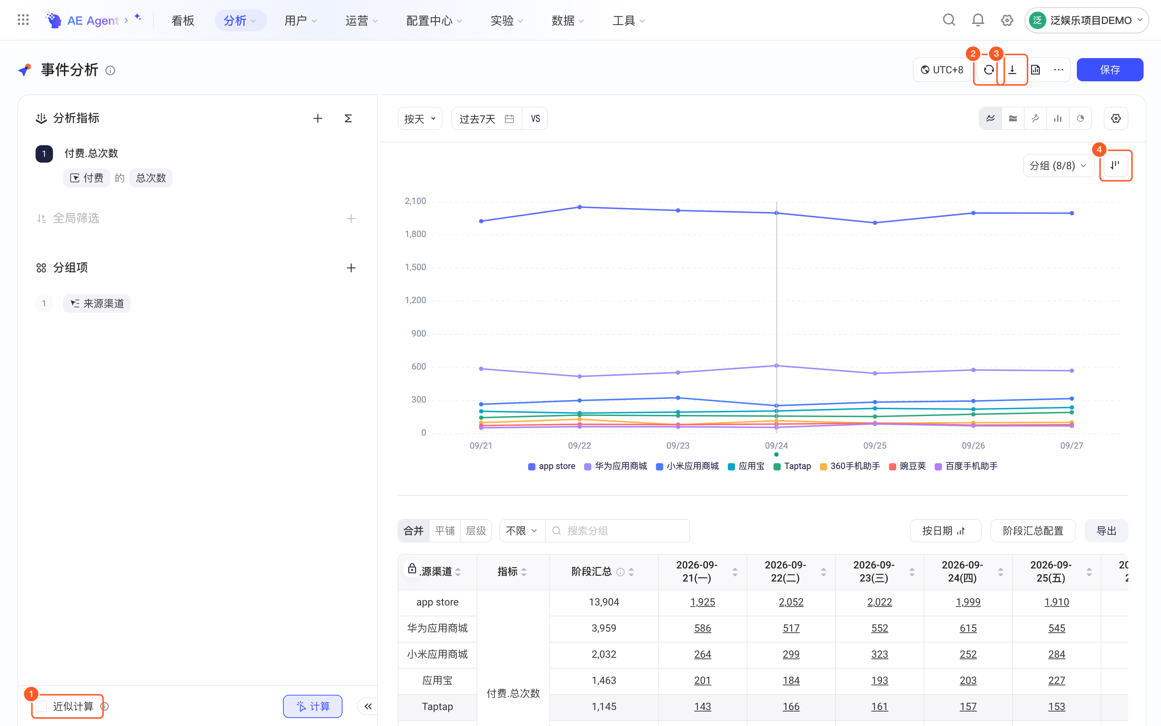
Task: Click the 搜索分组 search field
Action: pos(618,531)
